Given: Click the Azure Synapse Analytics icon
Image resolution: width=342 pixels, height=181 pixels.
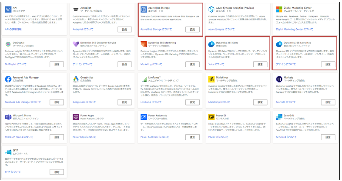Looking at the screenshot, I should pyautogui.click(x=211, y=10).
